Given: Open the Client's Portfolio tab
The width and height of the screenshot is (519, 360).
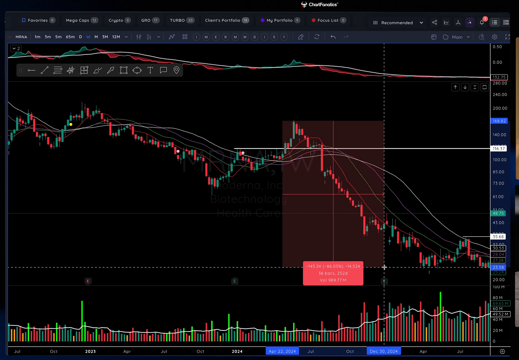Looking at the screenshot, I should click(x=227, y=20).
